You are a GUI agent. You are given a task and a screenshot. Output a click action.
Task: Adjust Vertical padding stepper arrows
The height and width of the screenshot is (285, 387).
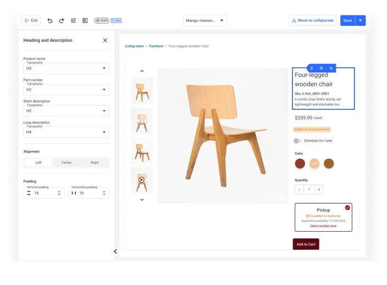[59, 193]
